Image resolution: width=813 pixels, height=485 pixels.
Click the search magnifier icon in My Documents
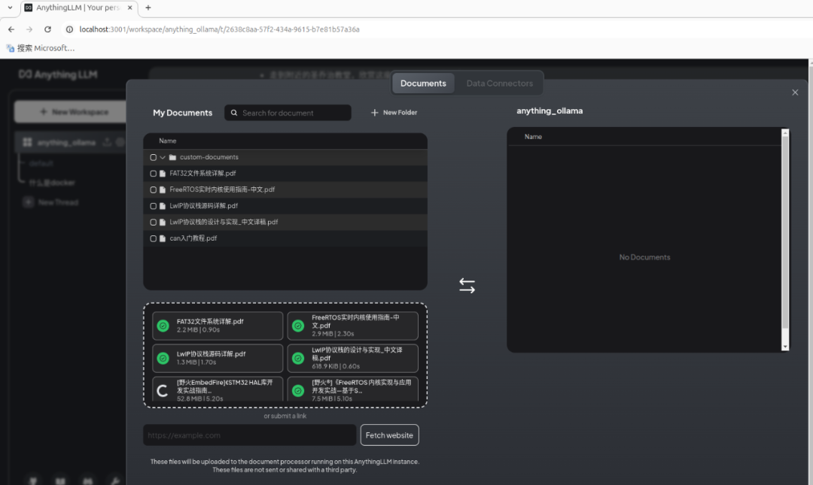235,113
